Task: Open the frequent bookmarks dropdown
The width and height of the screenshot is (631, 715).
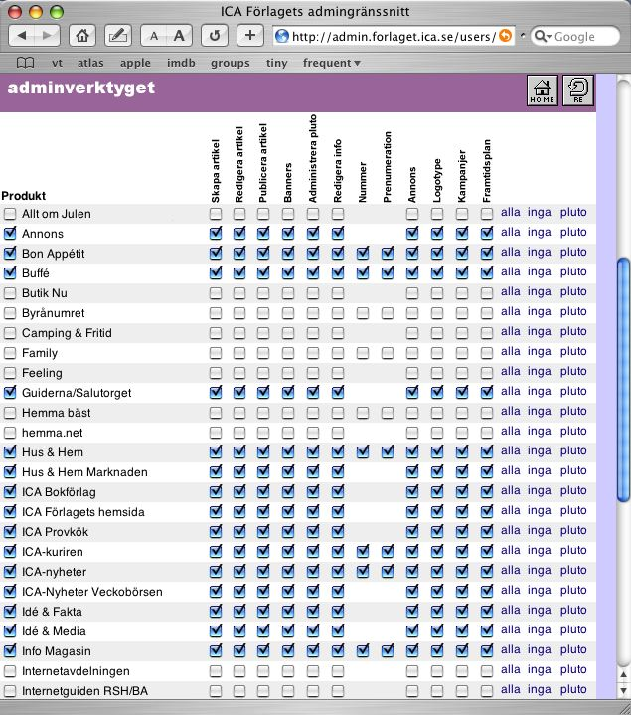Action: pyautogui.click(x=331, y=63)
